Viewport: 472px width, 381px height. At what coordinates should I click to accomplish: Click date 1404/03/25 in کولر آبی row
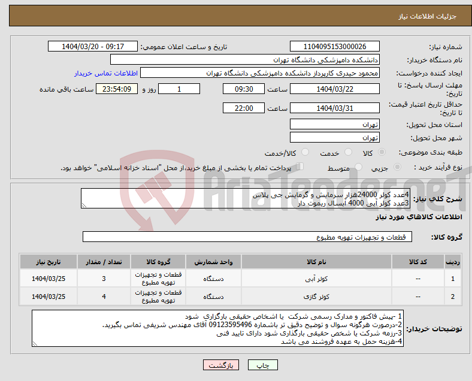[x=49, y=279]
